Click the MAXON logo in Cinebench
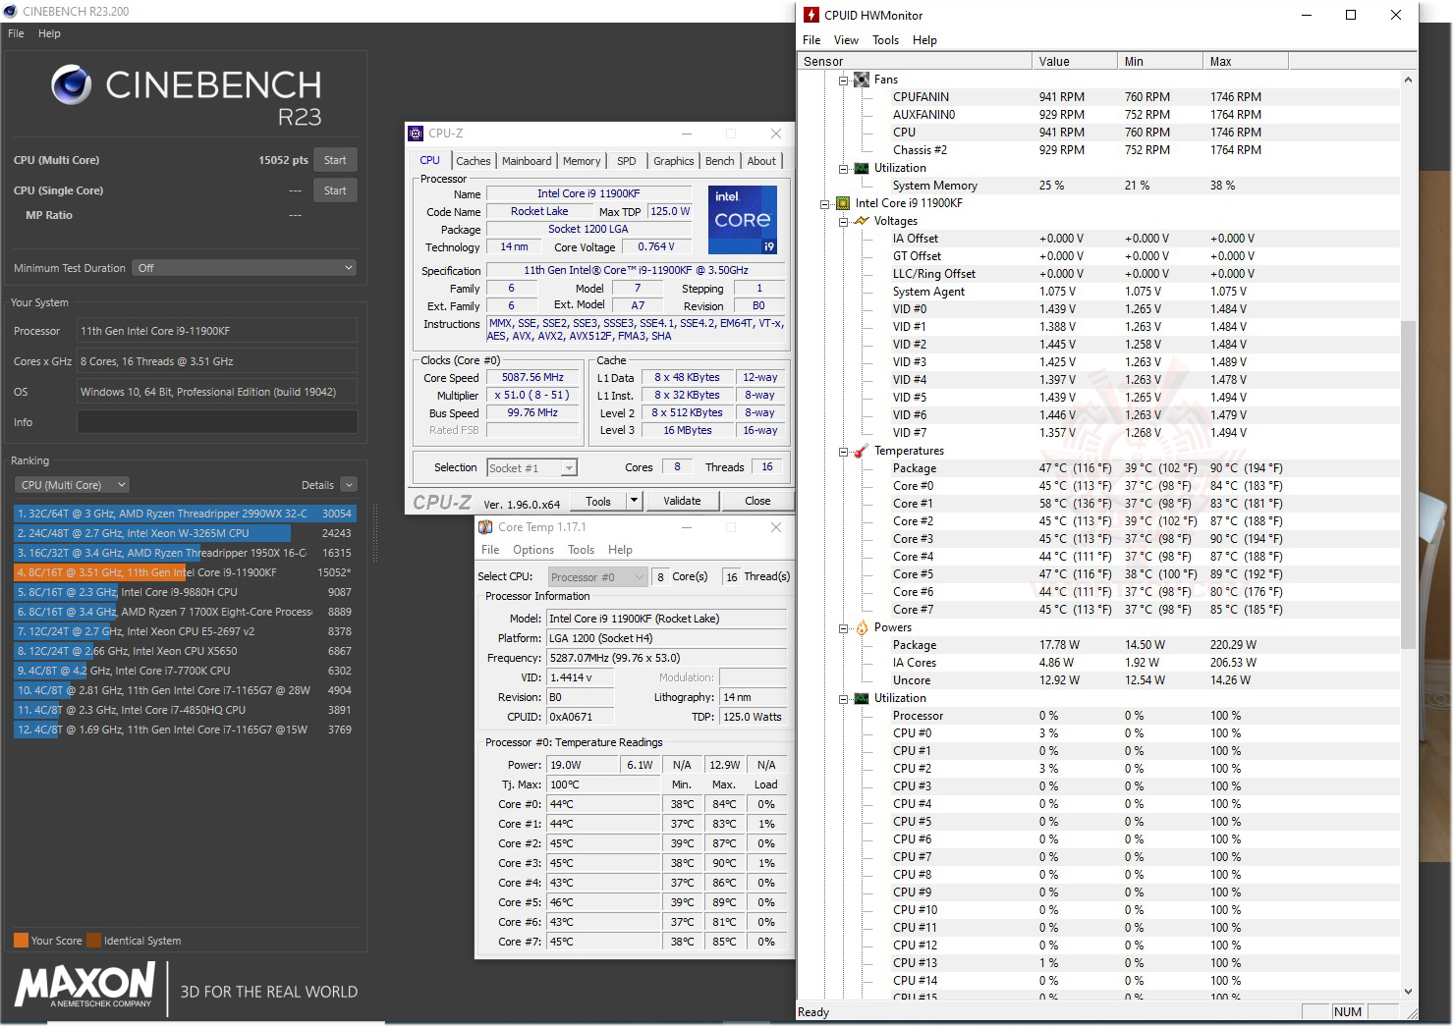The width and height of the screenshot is (1454, 1027). point(85,984)
